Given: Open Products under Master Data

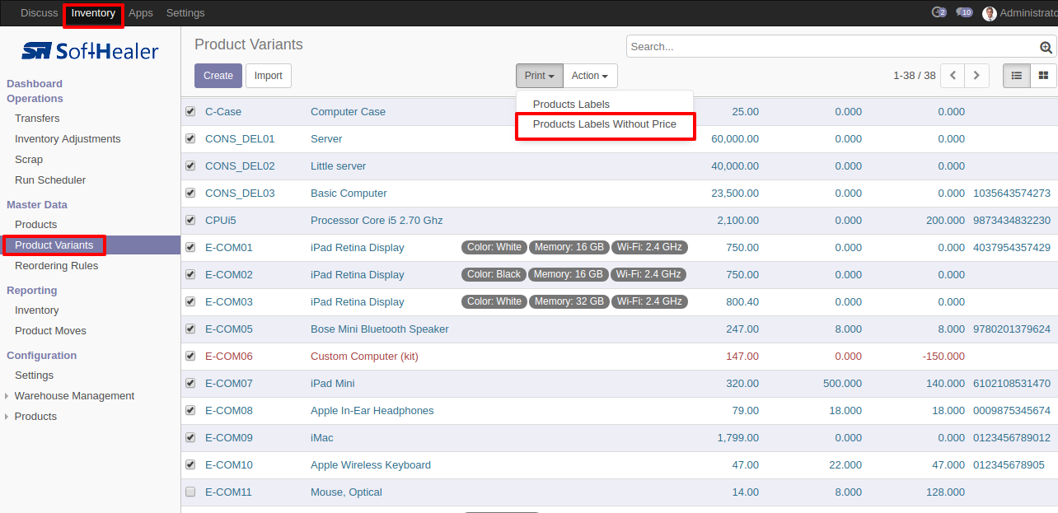Looking at the screenshot, I should pyautogui.click(x=36, y=225).
